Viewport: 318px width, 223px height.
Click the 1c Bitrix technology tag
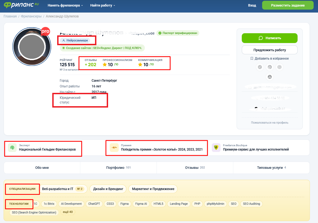pos(49,204)
